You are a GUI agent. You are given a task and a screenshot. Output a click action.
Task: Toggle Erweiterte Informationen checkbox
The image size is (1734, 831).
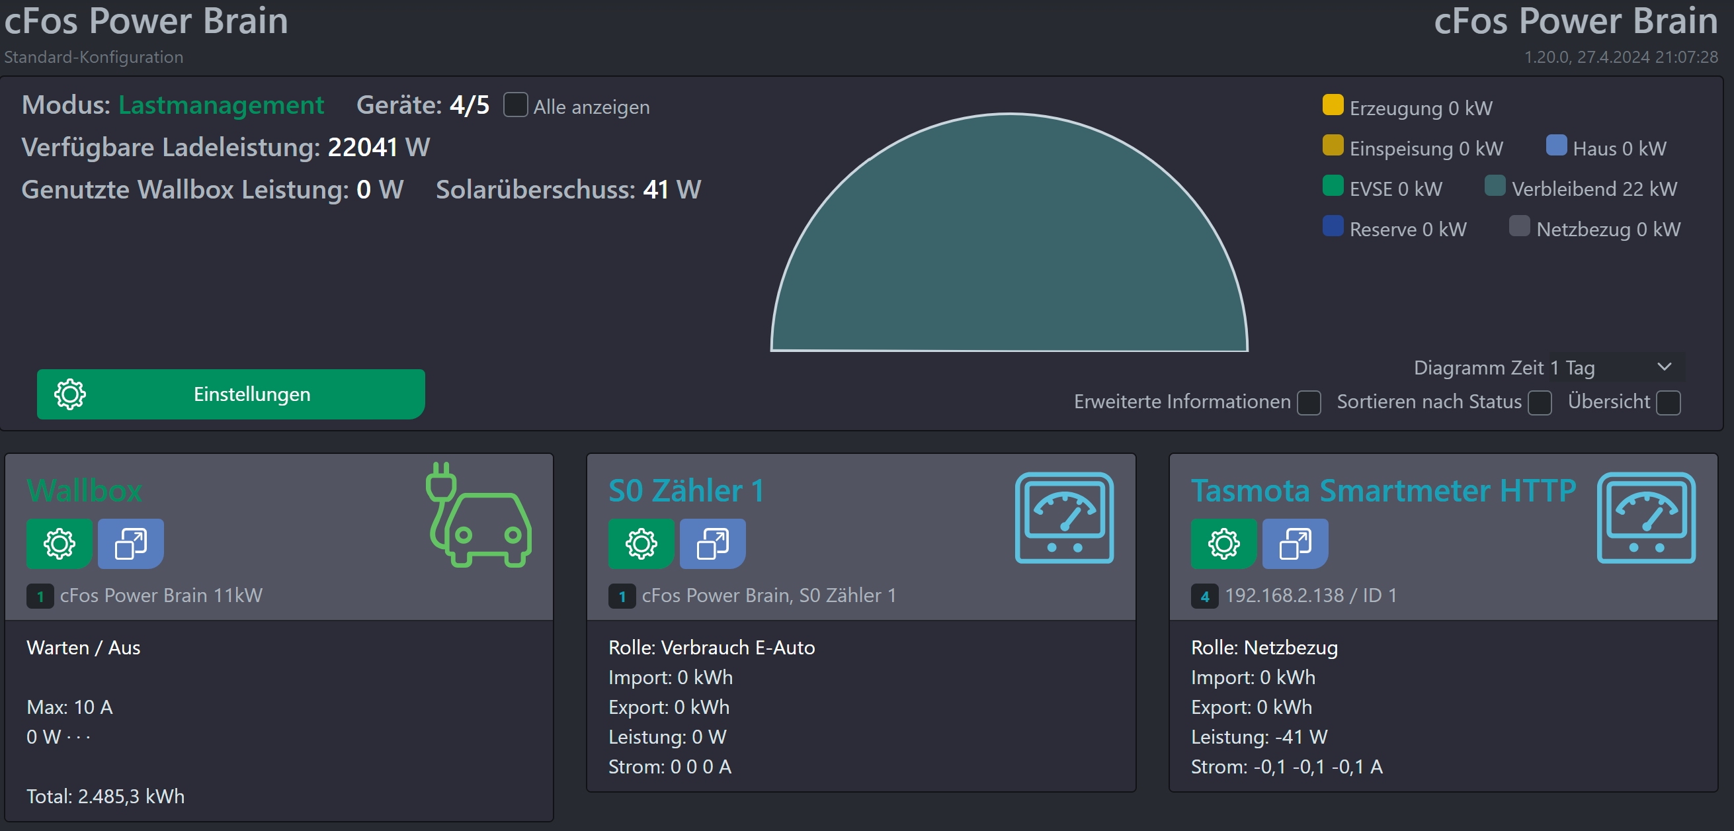pyautogui.click(x=1309, y=403)
